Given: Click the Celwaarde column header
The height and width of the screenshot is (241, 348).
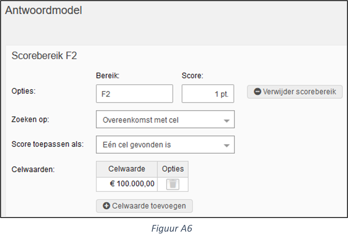Looking at the screenshot, I should pyautogui.click(x=127, y=169).
